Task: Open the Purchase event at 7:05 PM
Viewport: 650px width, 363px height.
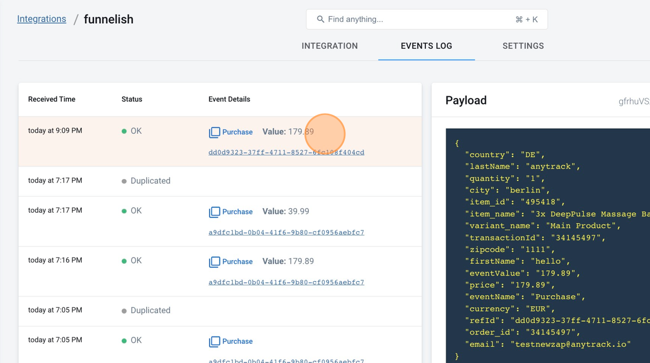Action: (x=237, y=342)
